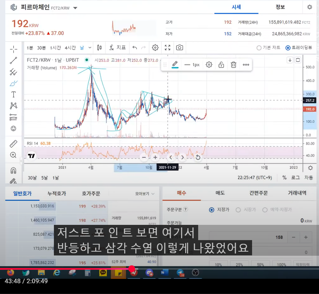Switch to the 매도 tab
The height and width of the screenshot is (294, 319).
(220, 193)
